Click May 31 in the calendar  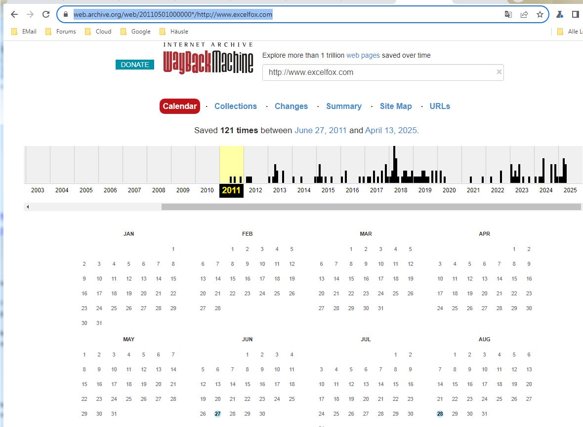[x=114, y=414]
